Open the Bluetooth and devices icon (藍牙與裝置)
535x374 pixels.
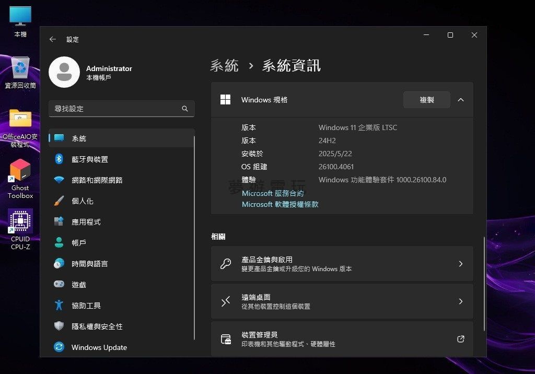(x=59, y=159)
